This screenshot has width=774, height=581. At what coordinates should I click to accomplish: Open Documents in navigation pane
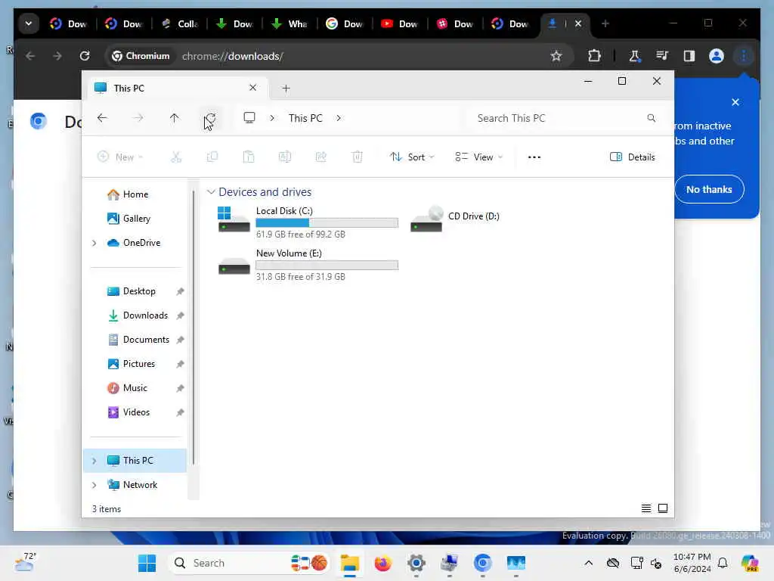[146, 340]
